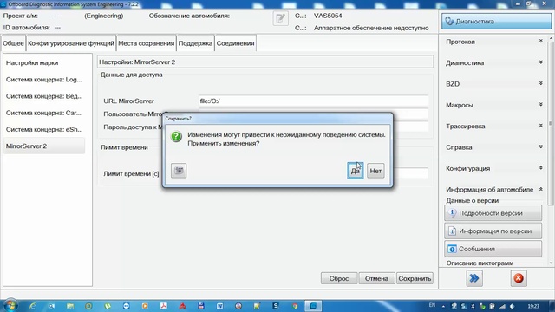The width and height of the screenshot is (555, 312).
Task: Expand the Конфигурация section
Action: (x=494, y=168)
